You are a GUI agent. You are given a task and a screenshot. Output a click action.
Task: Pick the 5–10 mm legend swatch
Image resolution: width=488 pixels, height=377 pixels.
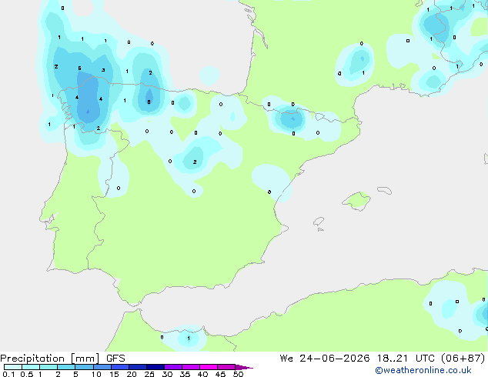[x=84, y=367]
